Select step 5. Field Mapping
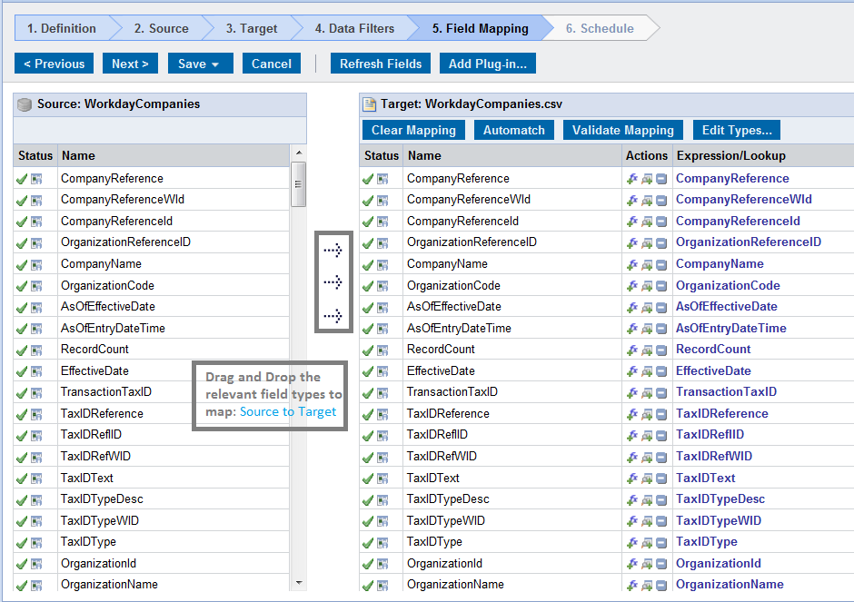This screenshot has width=854, height=602. 481,28
